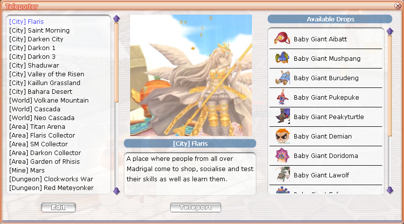Select [City] Saint Morning destination
The image size is (404, 224).
coord(39,30)
